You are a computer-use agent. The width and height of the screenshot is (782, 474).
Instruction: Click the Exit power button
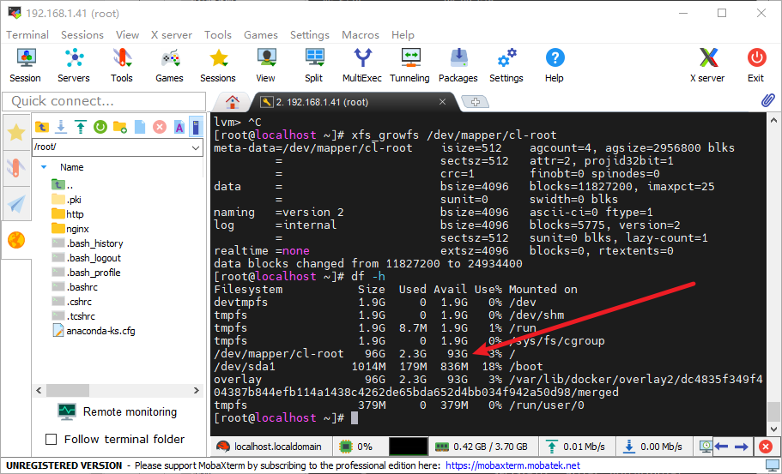tap(756, 65)
